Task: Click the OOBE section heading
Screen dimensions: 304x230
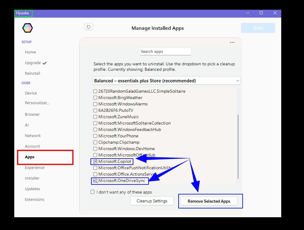Action: [x=26, y=83]
